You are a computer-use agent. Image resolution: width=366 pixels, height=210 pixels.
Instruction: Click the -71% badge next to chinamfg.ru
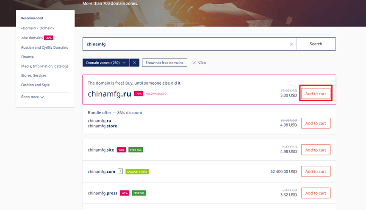(139, 94)
